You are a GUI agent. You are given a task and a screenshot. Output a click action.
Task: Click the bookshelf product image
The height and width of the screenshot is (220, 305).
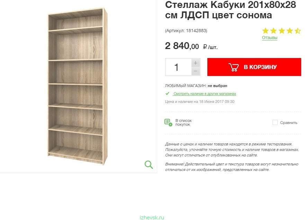tap(78, 86)
